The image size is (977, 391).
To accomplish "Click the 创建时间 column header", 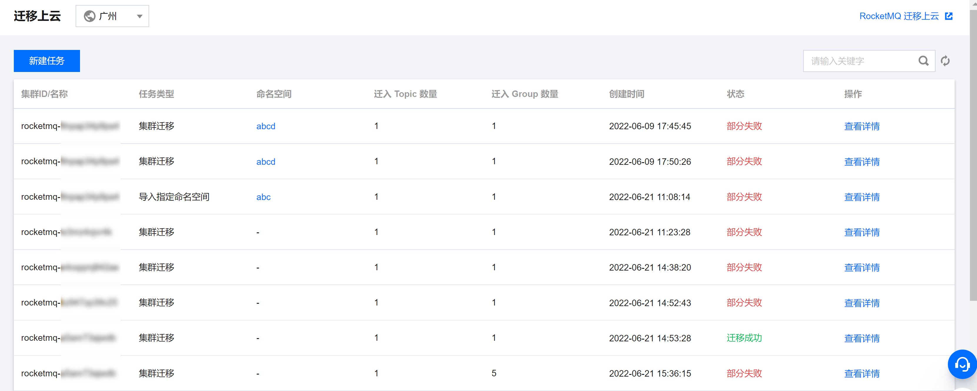I will pyautogui.click(x=626, y=94).
